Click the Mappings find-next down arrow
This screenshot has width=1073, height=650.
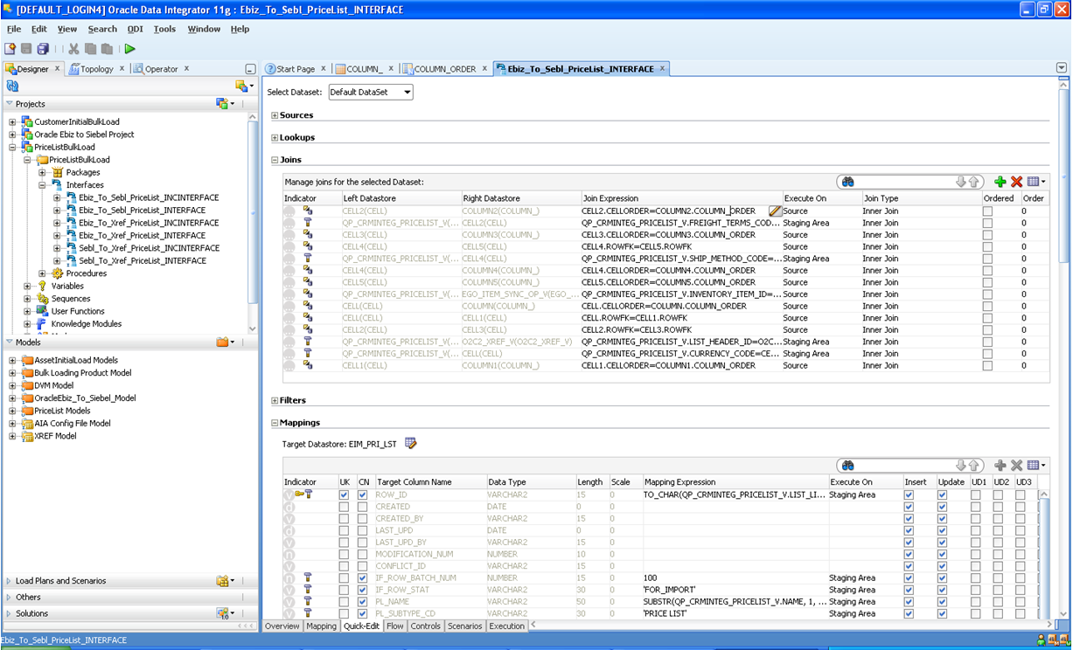pyautogui.click(x=961, y=466)
